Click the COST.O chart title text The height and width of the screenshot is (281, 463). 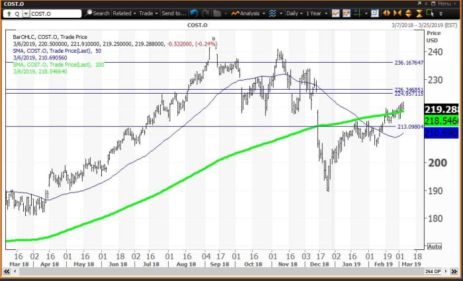(x=197, y=25)
